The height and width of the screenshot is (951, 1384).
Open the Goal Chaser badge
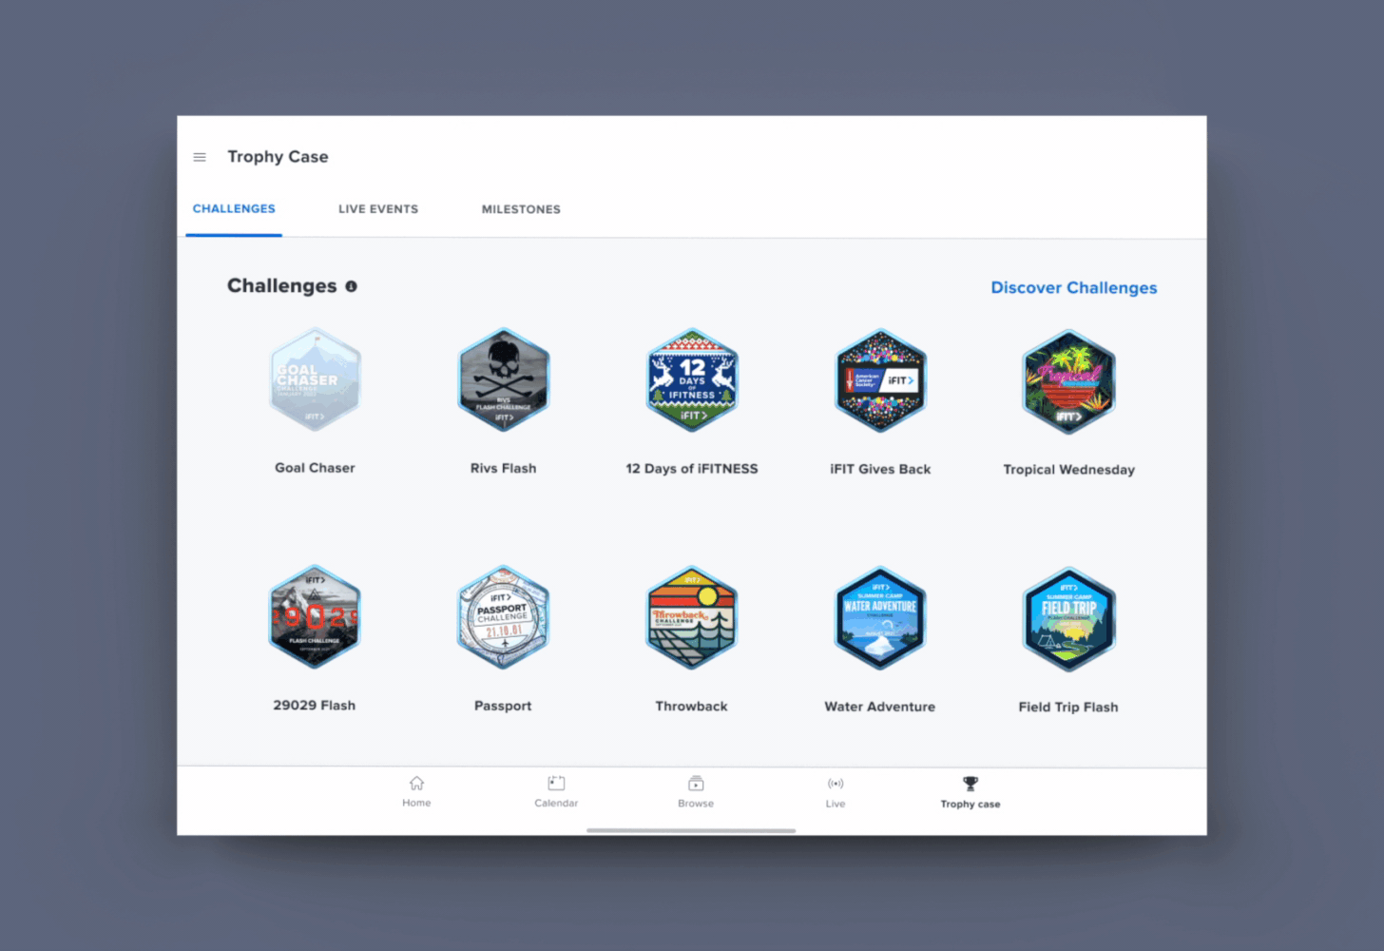click(315, 380)
